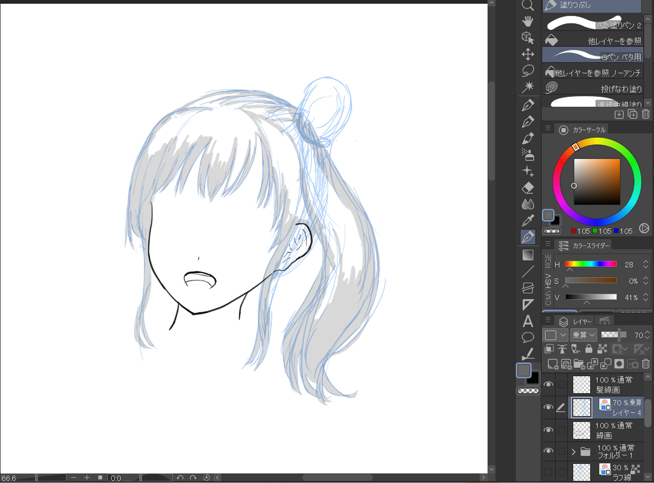Expand the フォルダー 1 folder
Image resolution: width=654 pixels, height=483 pixels.
coord(573,451)
